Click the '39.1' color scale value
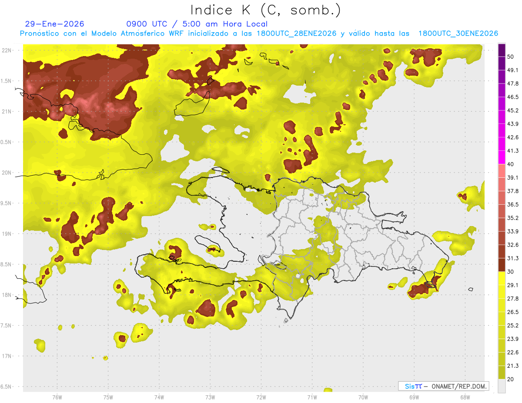 [x=513, y=178]
